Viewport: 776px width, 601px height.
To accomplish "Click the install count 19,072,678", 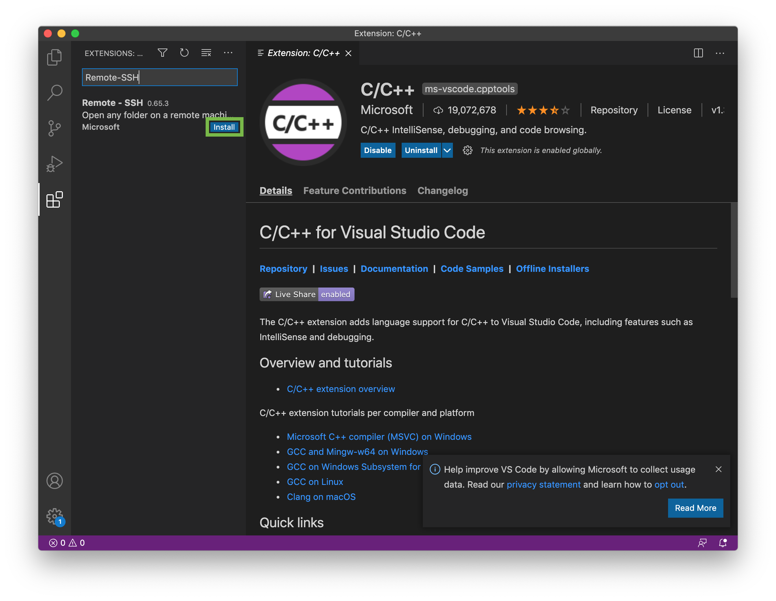I will (465, 110).
